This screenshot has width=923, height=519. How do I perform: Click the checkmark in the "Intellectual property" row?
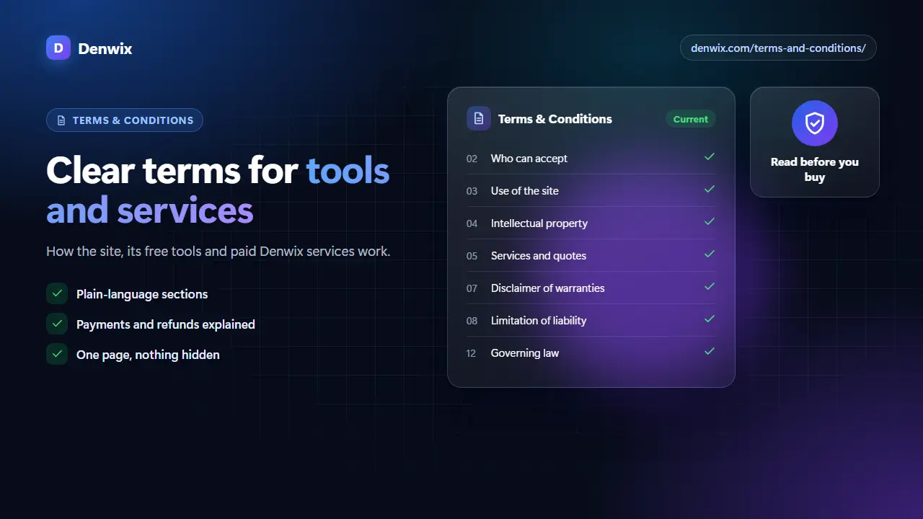(710, 221)
